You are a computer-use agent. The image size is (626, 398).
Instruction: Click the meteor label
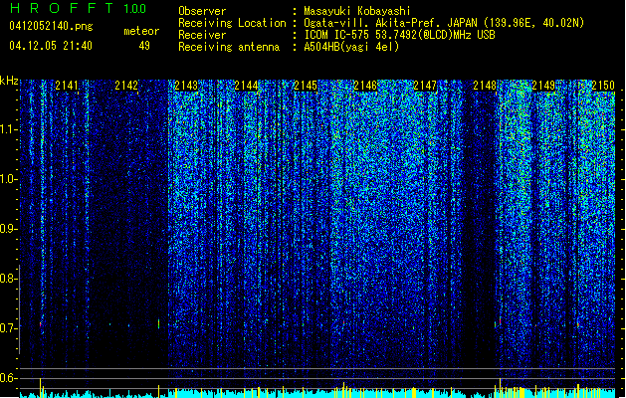(x=141, y=31)
